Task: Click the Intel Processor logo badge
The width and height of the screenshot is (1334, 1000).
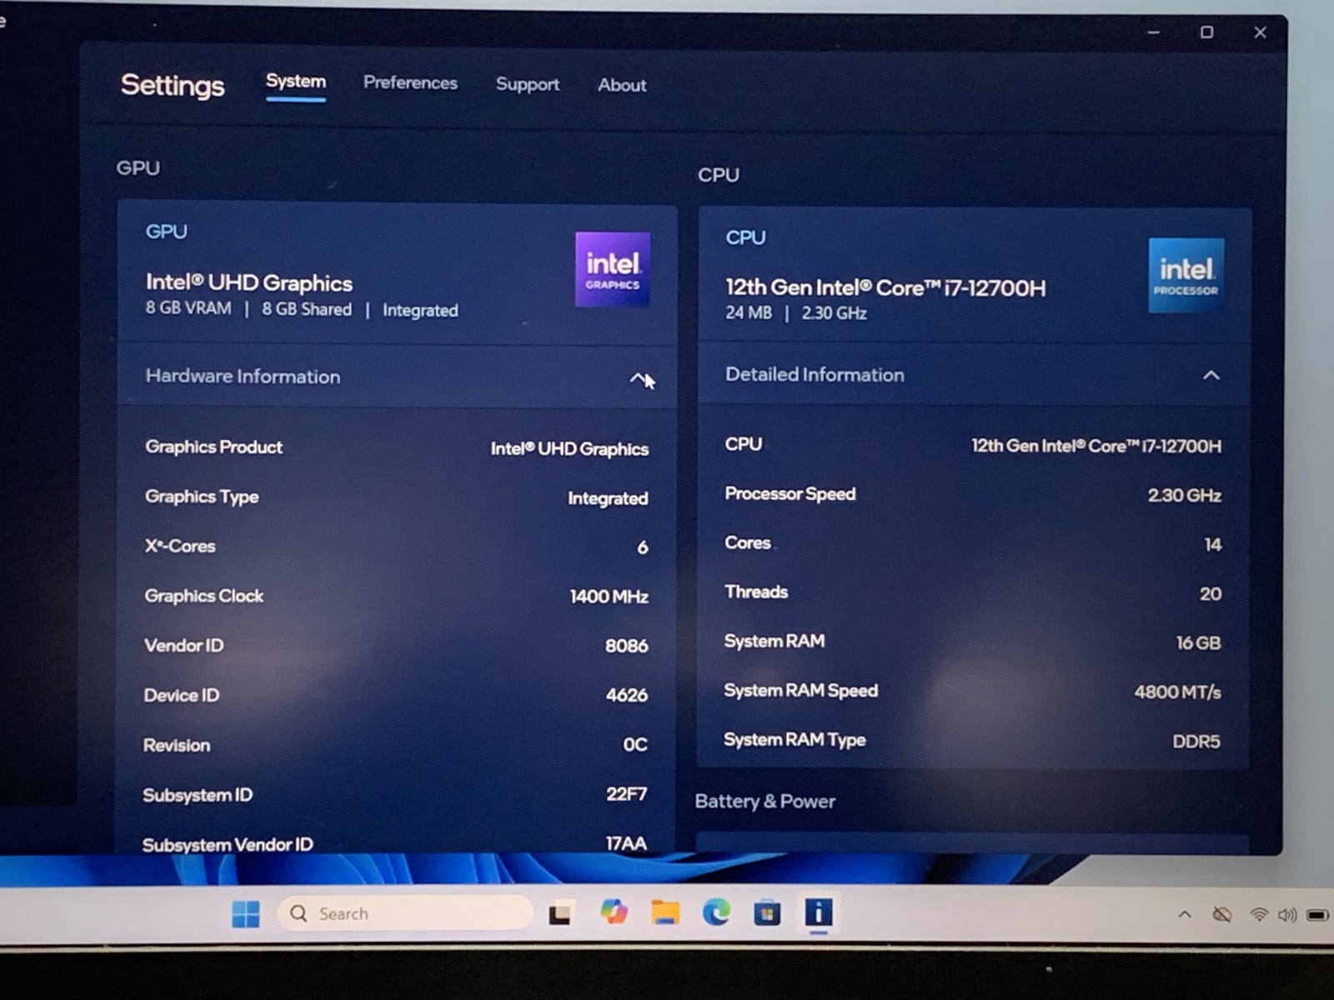Action: (x=1186, y=275)
